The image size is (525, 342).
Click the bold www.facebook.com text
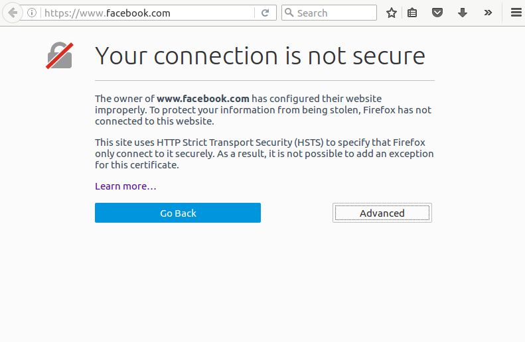pyautogui.click(x=202, y=99)
